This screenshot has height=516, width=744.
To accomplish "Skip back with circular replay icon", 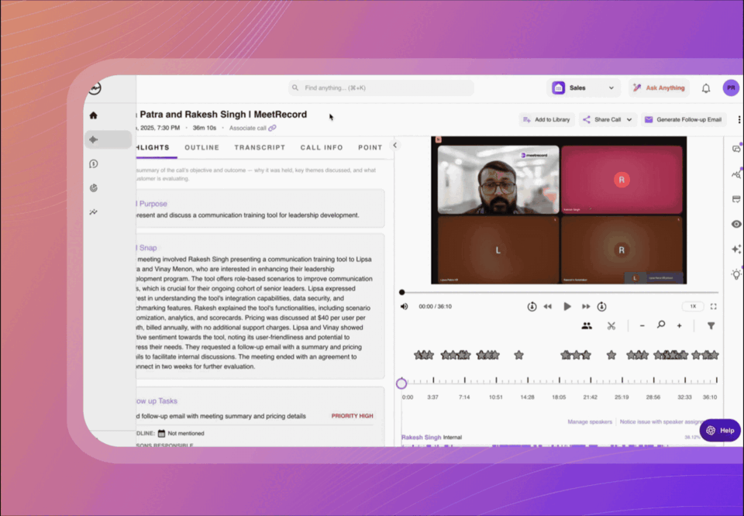I will (532, 306).
